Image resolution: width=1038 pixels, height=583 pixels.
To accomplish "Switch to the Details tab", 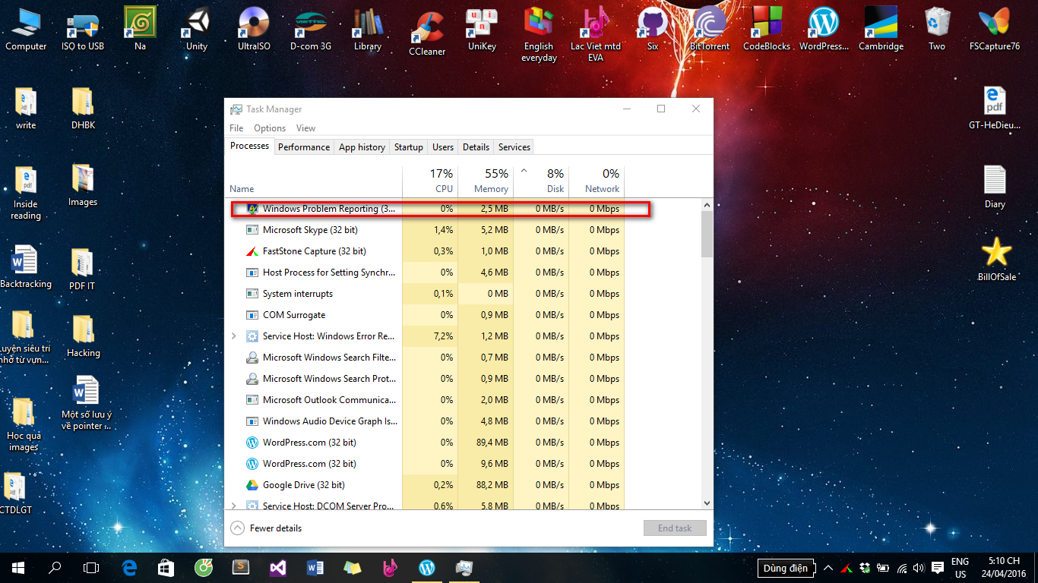I will 476,147.
